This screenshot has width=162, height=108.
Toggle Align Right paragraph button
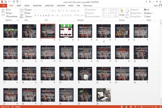tap(68, 15)
